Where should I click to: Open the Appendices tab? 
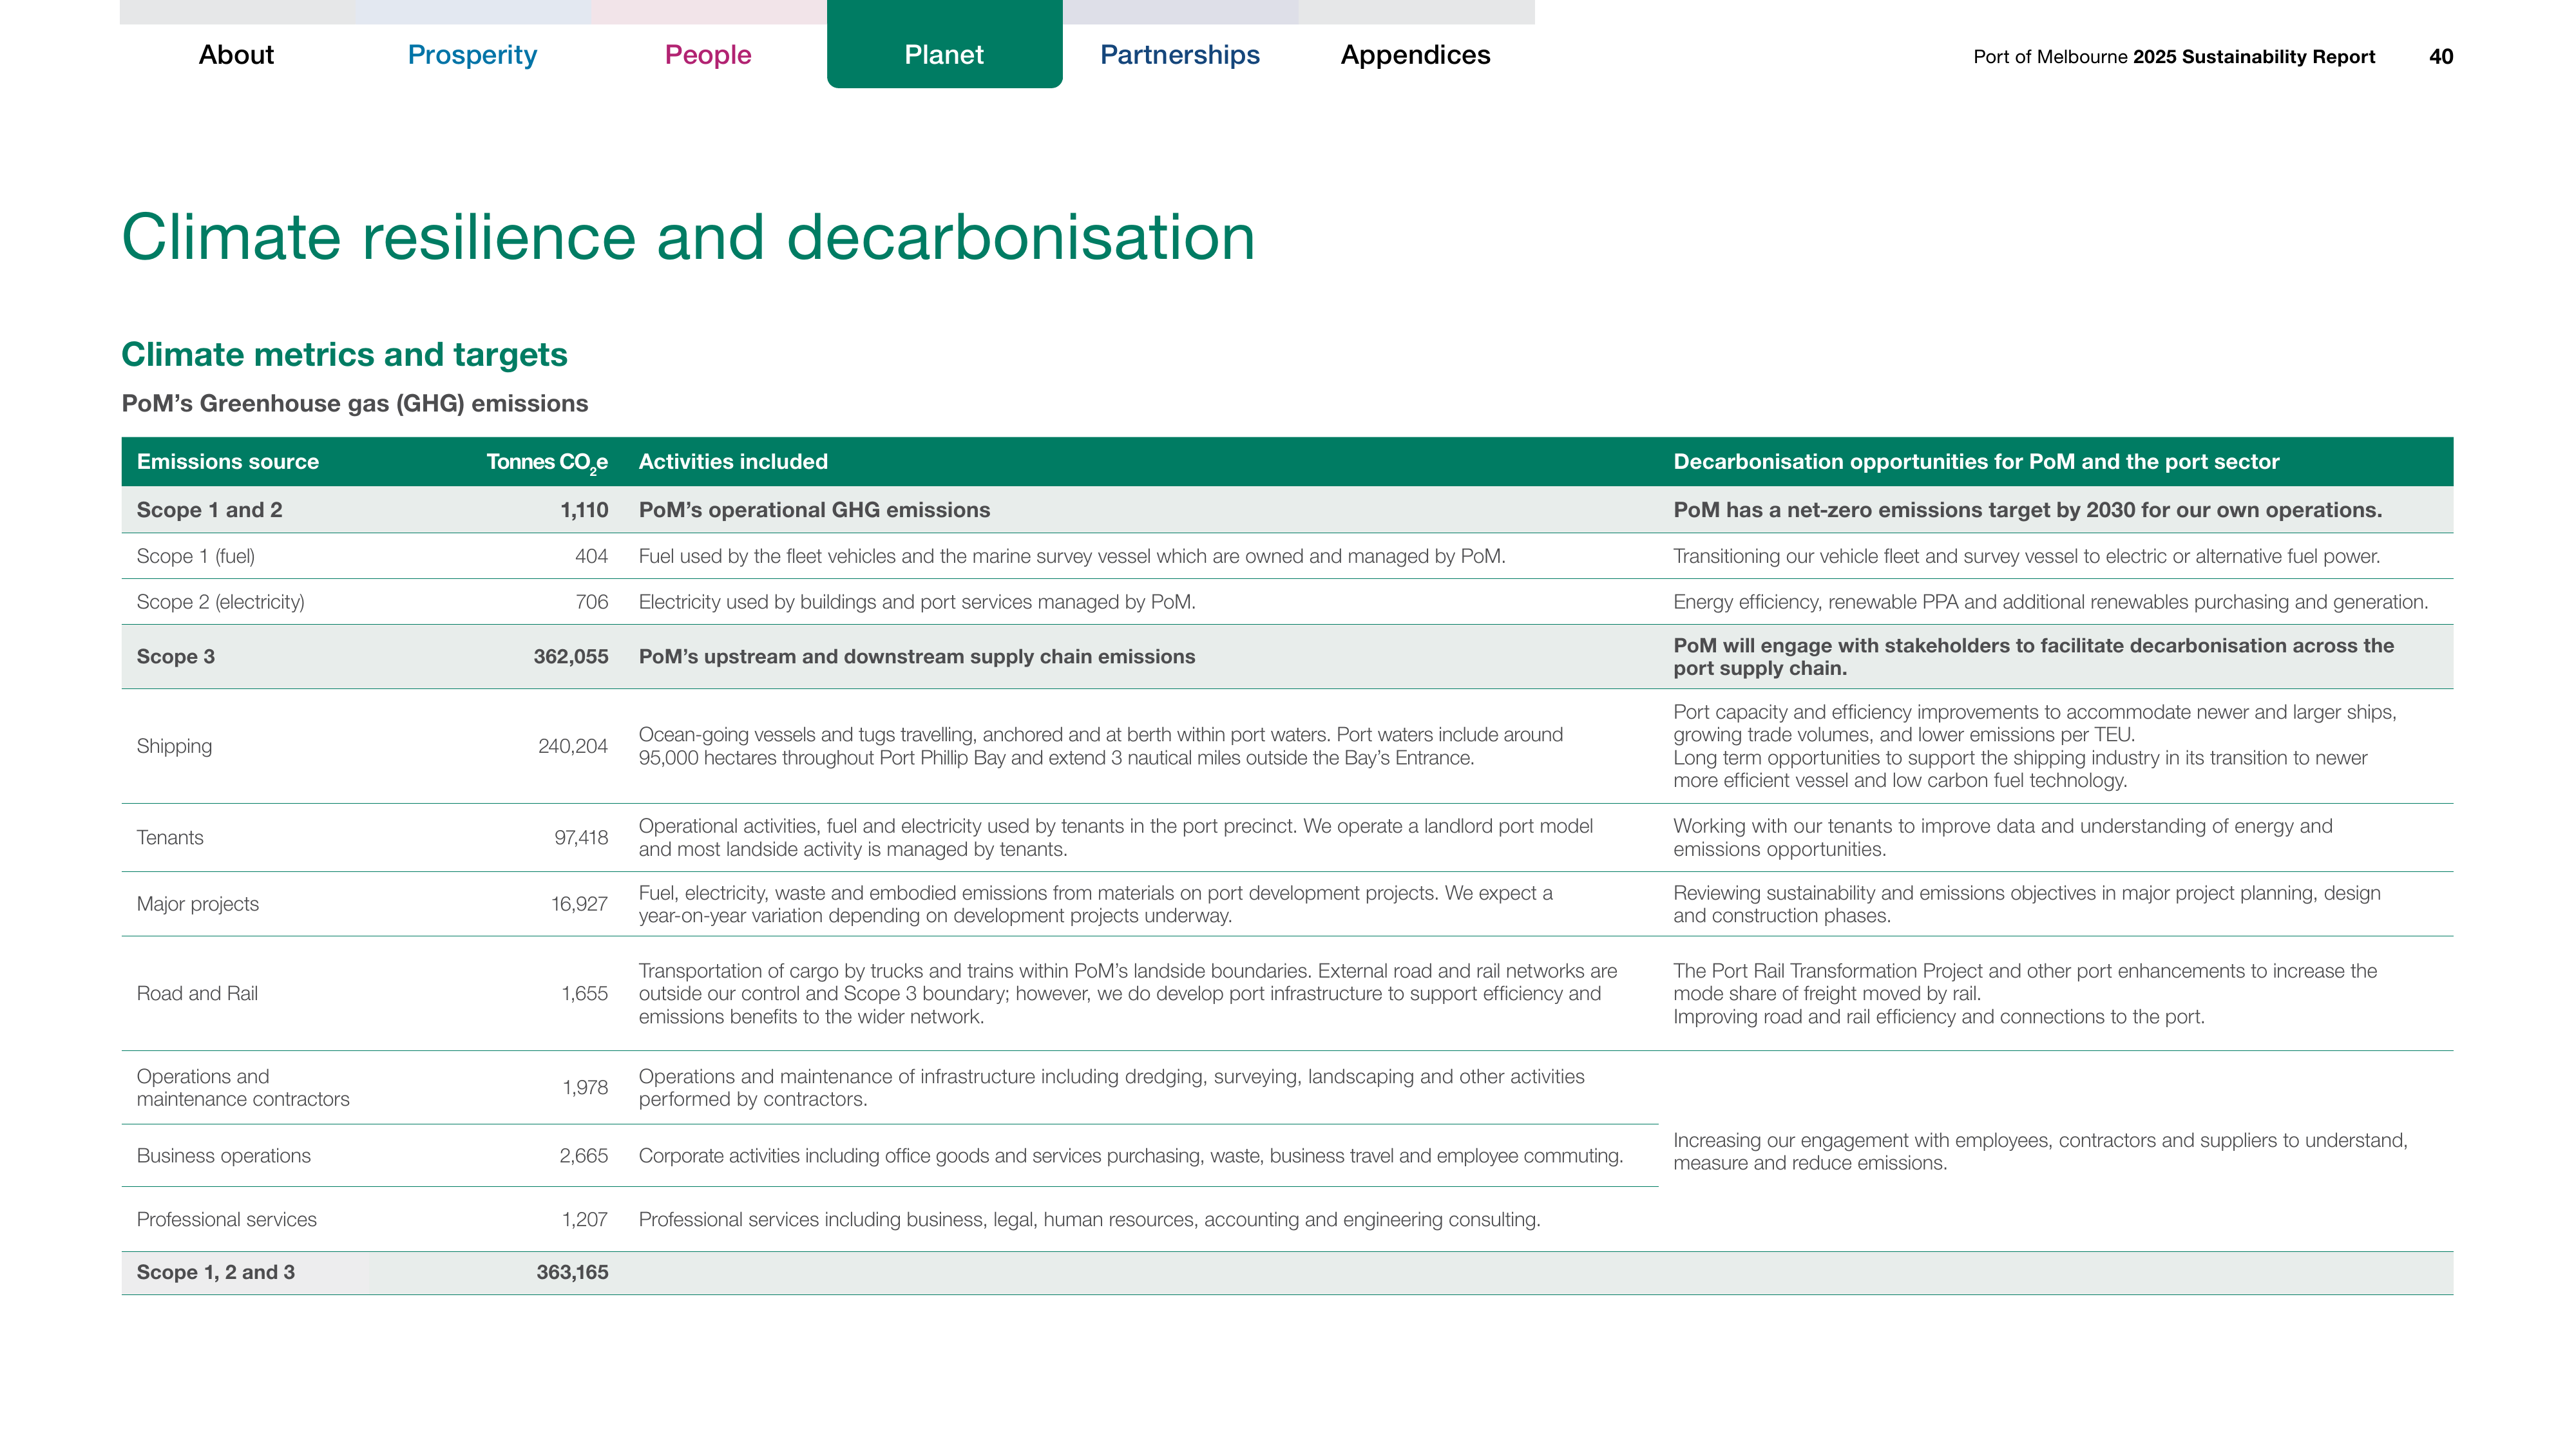pyautogui.click(x=1416, y=55)
